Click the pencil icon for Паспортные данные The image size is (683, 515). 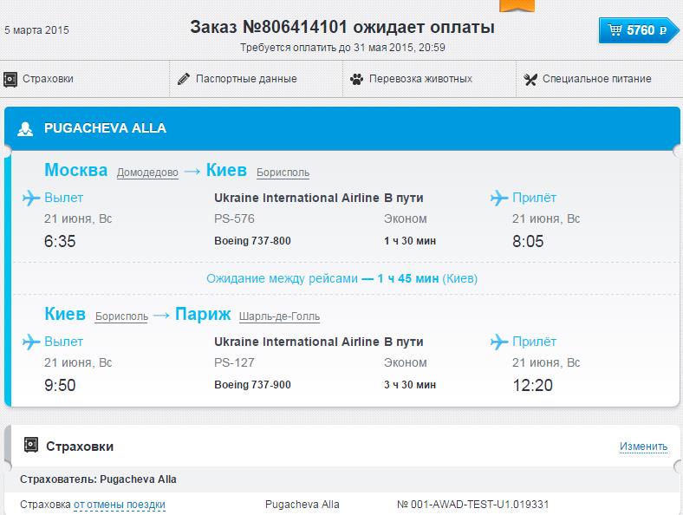184,79
